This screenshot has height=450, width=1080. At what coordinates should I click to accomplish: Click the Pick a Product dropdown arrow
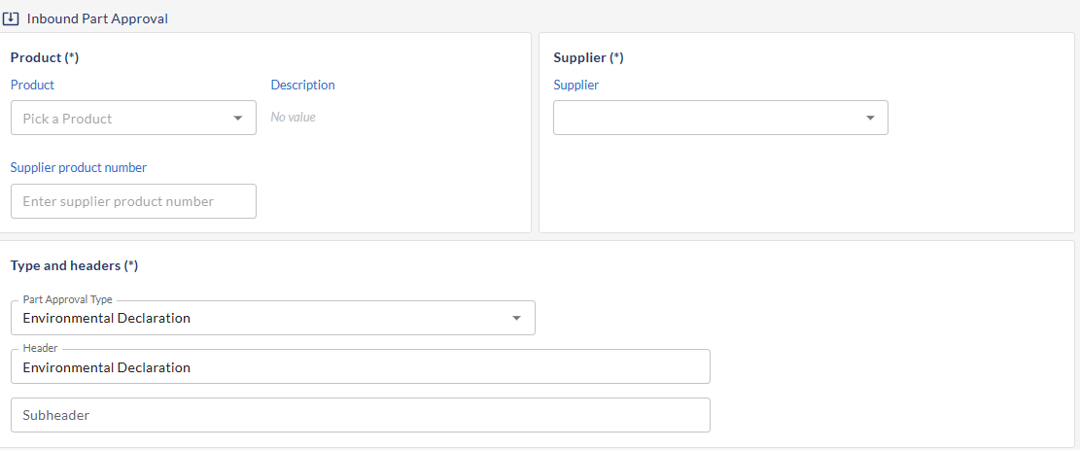coord(238,119)
